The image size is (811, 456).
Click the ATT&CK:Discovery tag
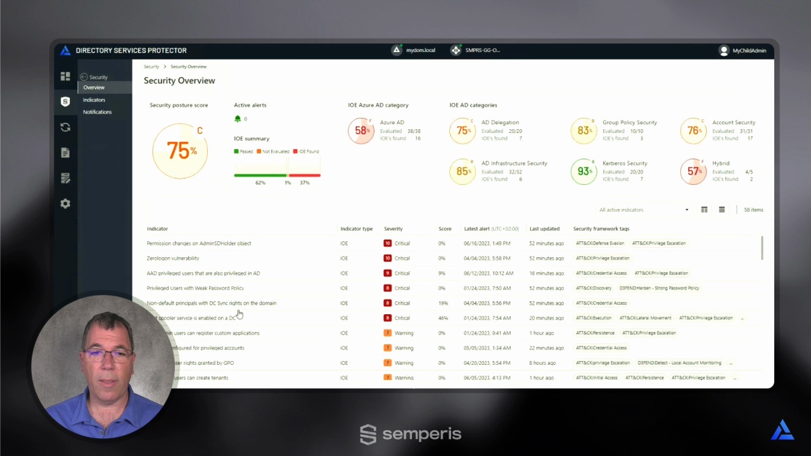(x=594, y=288)
